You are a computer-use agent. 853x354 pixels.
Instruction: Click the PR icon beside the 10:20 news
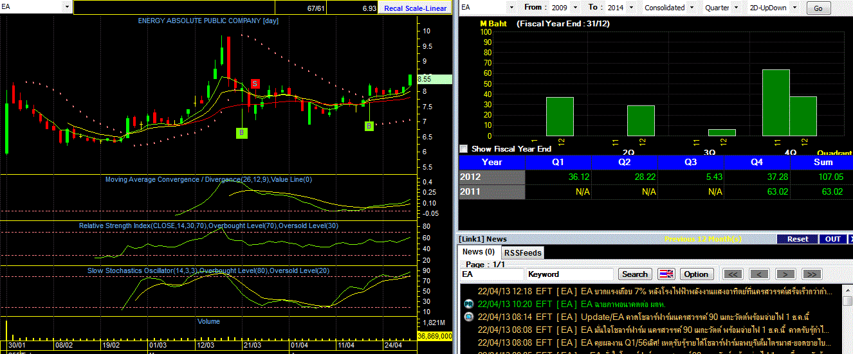coord(468,304)
